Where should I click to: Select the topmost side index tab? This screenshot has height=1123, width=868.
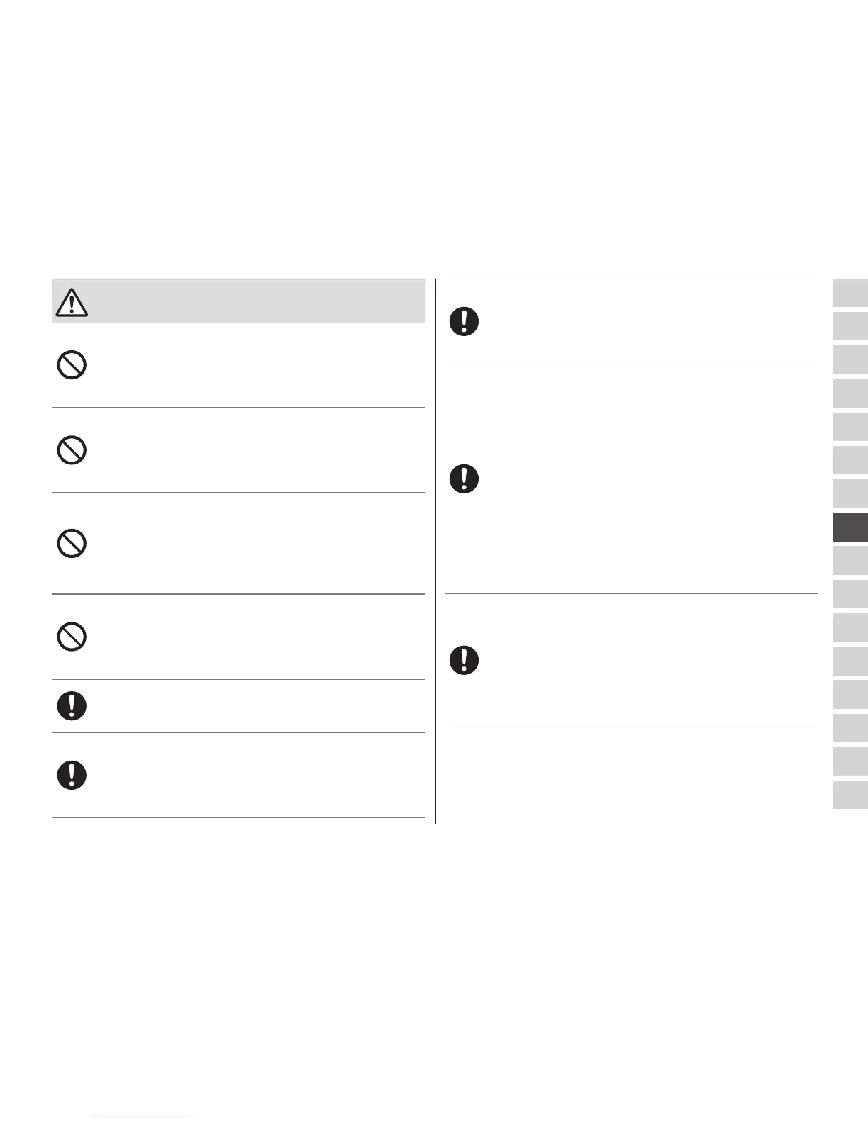pos(850,293)
